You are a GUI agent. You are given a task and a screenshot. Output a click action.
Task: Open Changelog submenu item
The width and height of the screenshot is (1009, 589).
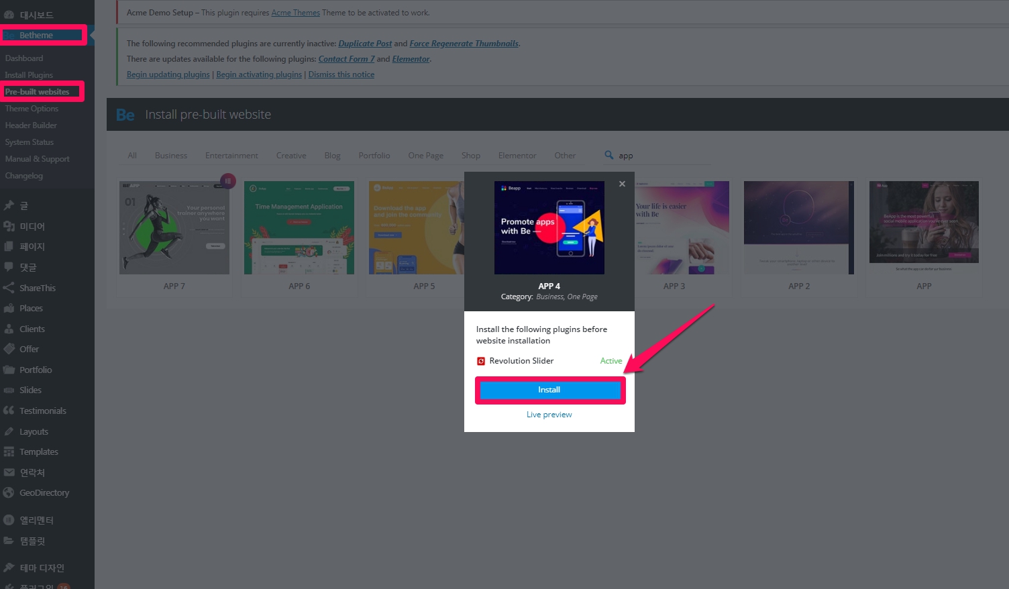click(24, 176)
